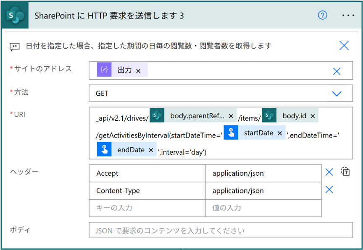The image size is (363, 250).
Task: Delete the Content-Type header row
Action: [x=329, y=190]
